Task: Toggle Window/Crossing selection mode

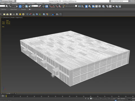Action: (x=16, y=6)
